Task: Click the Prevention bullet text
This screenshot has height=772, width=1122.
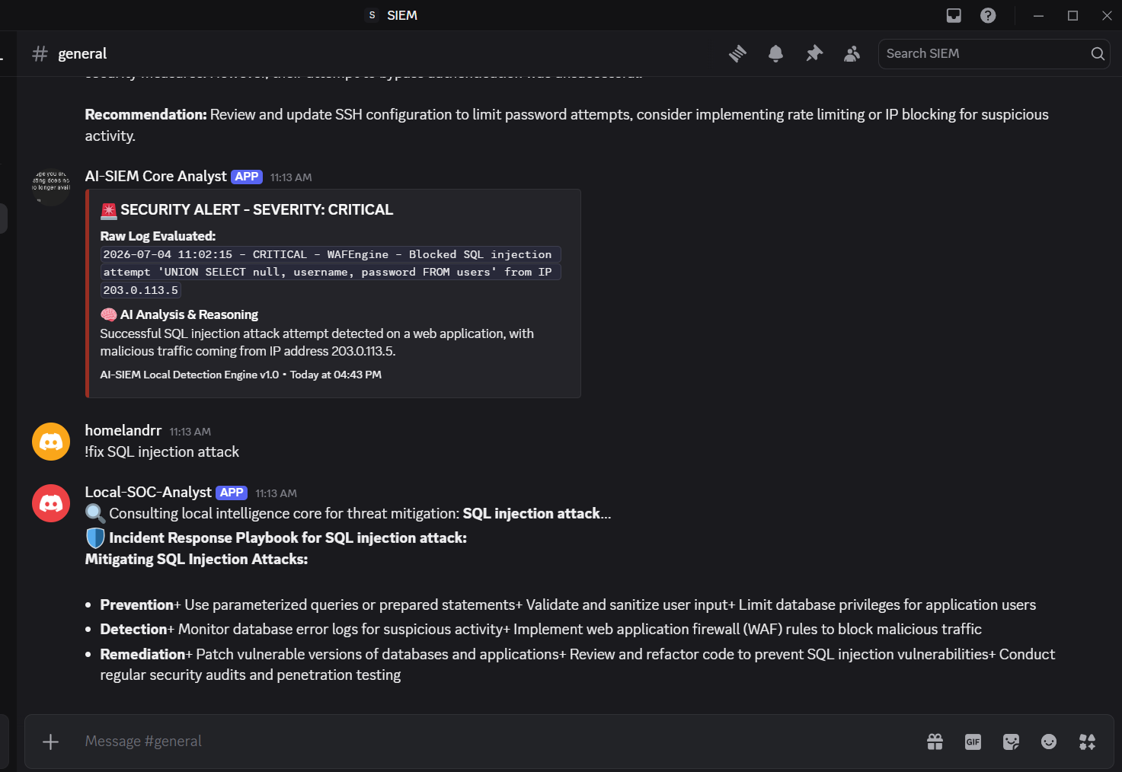Action: tap(567, 605)
